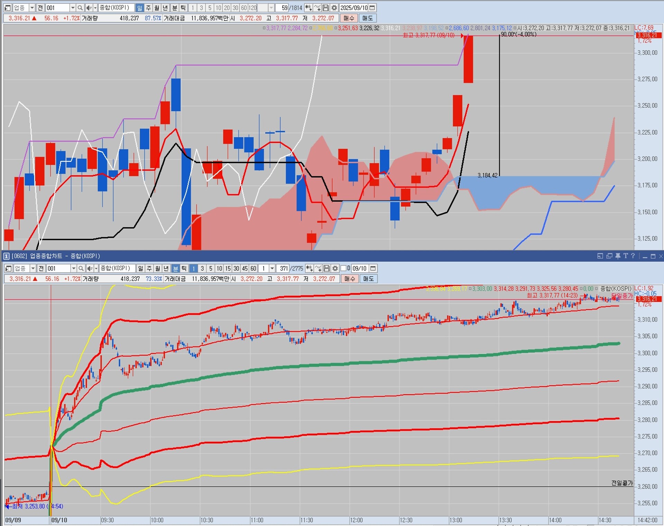664x526 pixels.
Task: Click pin icon in lower window title bar
Action: 618,256
